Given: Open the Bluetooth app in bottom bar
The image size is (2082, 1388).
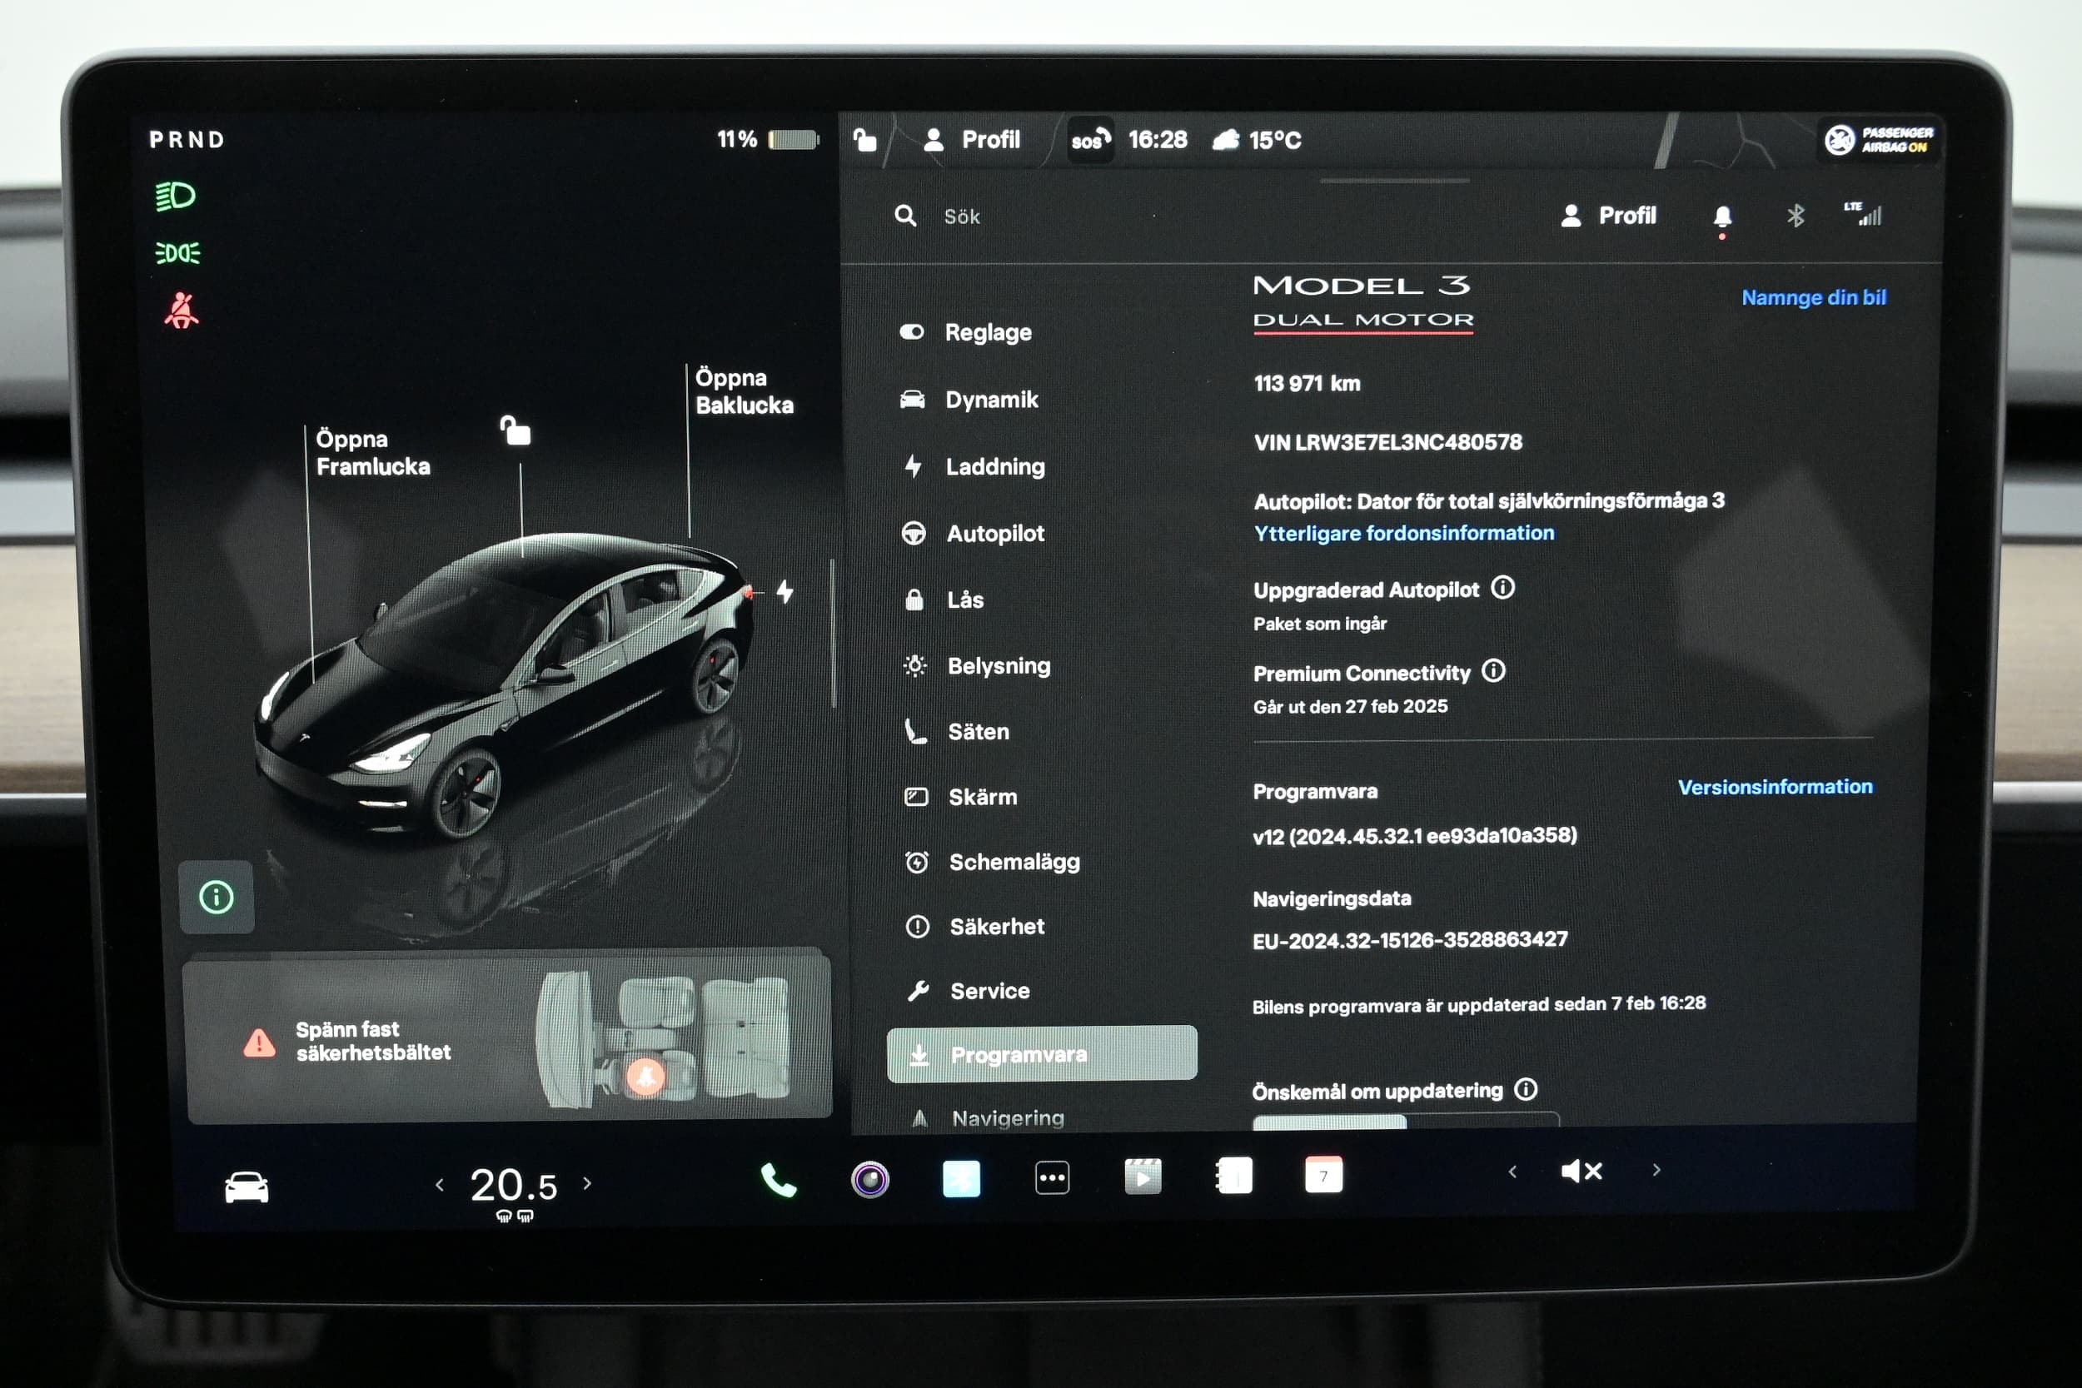Looking at the screenshot, I should (961, 1178).
